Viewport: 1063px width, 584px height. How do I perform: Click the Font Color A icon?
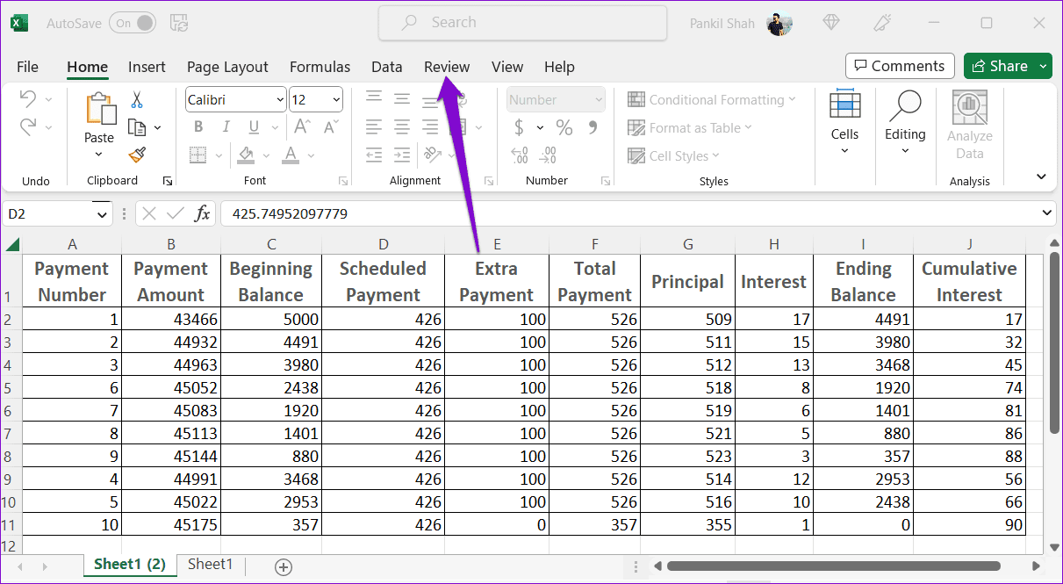click(x=292, y=155)
